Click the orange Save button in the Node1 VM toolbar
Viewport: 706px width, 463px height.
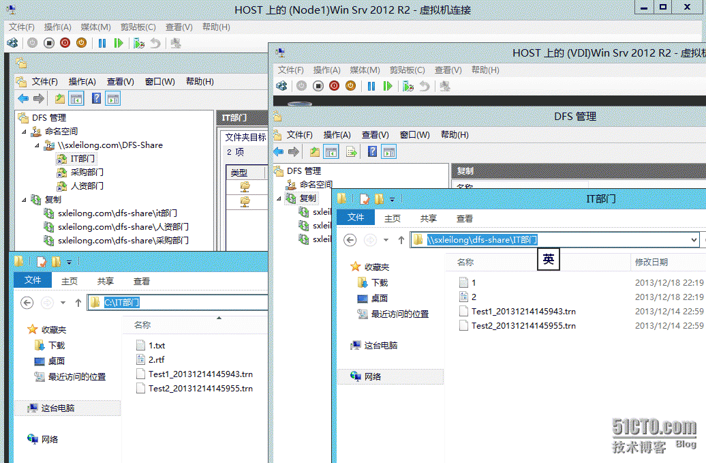(81, 43)
